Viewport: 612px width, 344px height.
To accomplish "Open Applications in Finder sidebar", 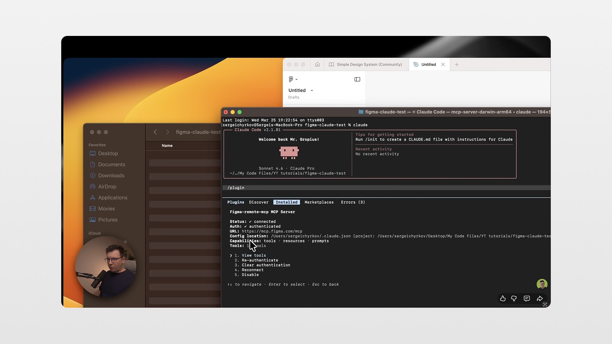I will tap(108, 198).
